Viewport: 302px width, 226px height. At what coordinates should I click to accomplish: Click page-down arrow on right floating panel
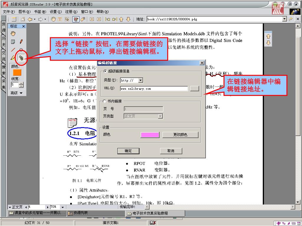pyautogui.click(x=268, y=43)
